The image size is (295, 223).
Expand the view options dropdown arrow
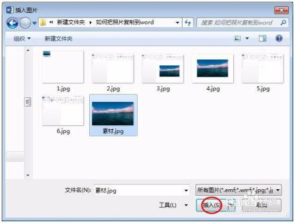(x=247, y=38)
